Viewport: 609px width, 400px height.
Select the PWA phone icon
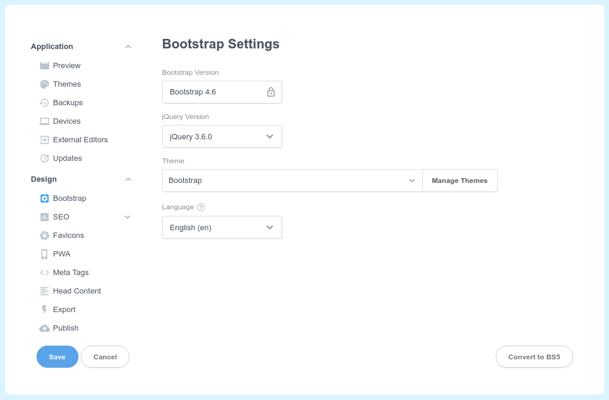click(x=45, y=254)
